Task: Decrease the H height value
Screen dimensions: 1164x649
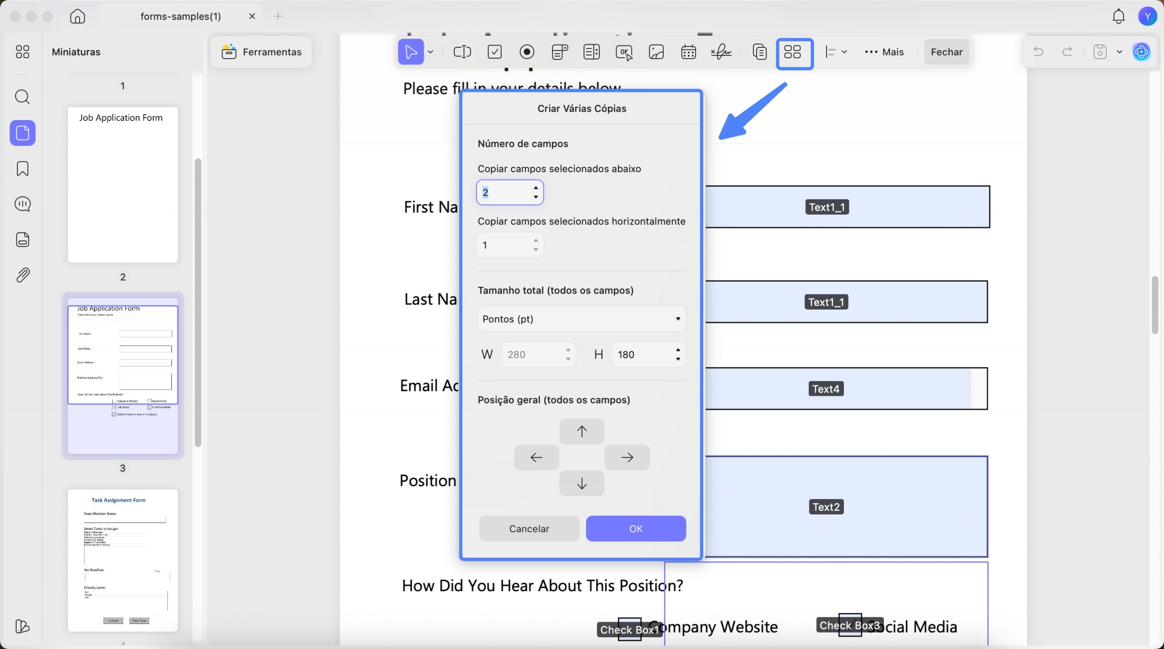Action: pyautogui.click(x=678, y=359)
